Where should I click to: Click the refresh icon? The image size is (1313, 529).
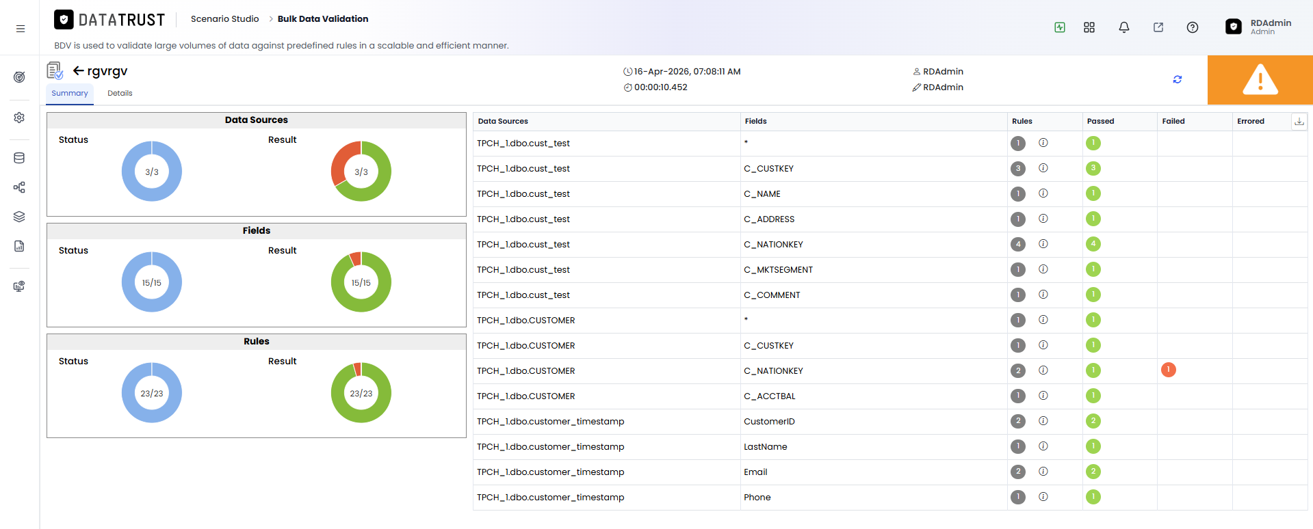[x=1178, y=79]
